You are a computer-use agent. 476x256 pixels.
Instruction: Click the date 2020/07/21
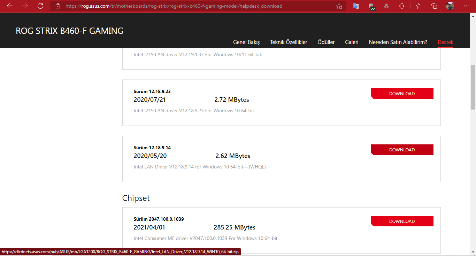point(149,100)
